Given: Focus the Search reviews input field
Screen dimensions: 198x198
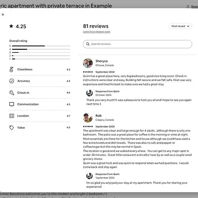Looking at the screenshot, I should coord(137,44).
